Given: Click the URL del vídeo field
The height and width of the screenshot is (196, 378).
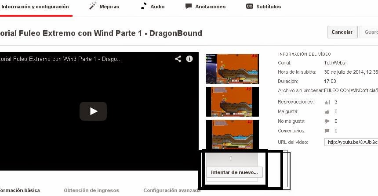Looking at the screenshot, I should 351,142.
